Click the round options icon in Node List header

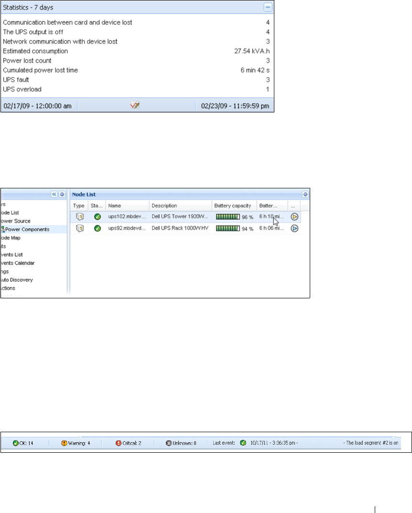point(305,194)
